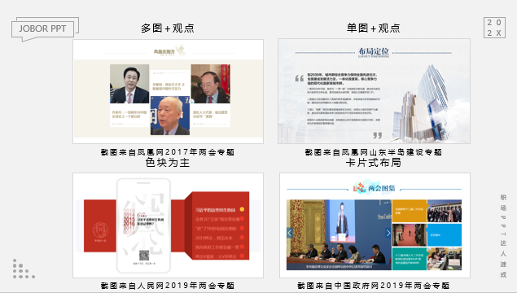517x293 pixels.
Task: Click the closing quotation mark icon
Action: 378,135
